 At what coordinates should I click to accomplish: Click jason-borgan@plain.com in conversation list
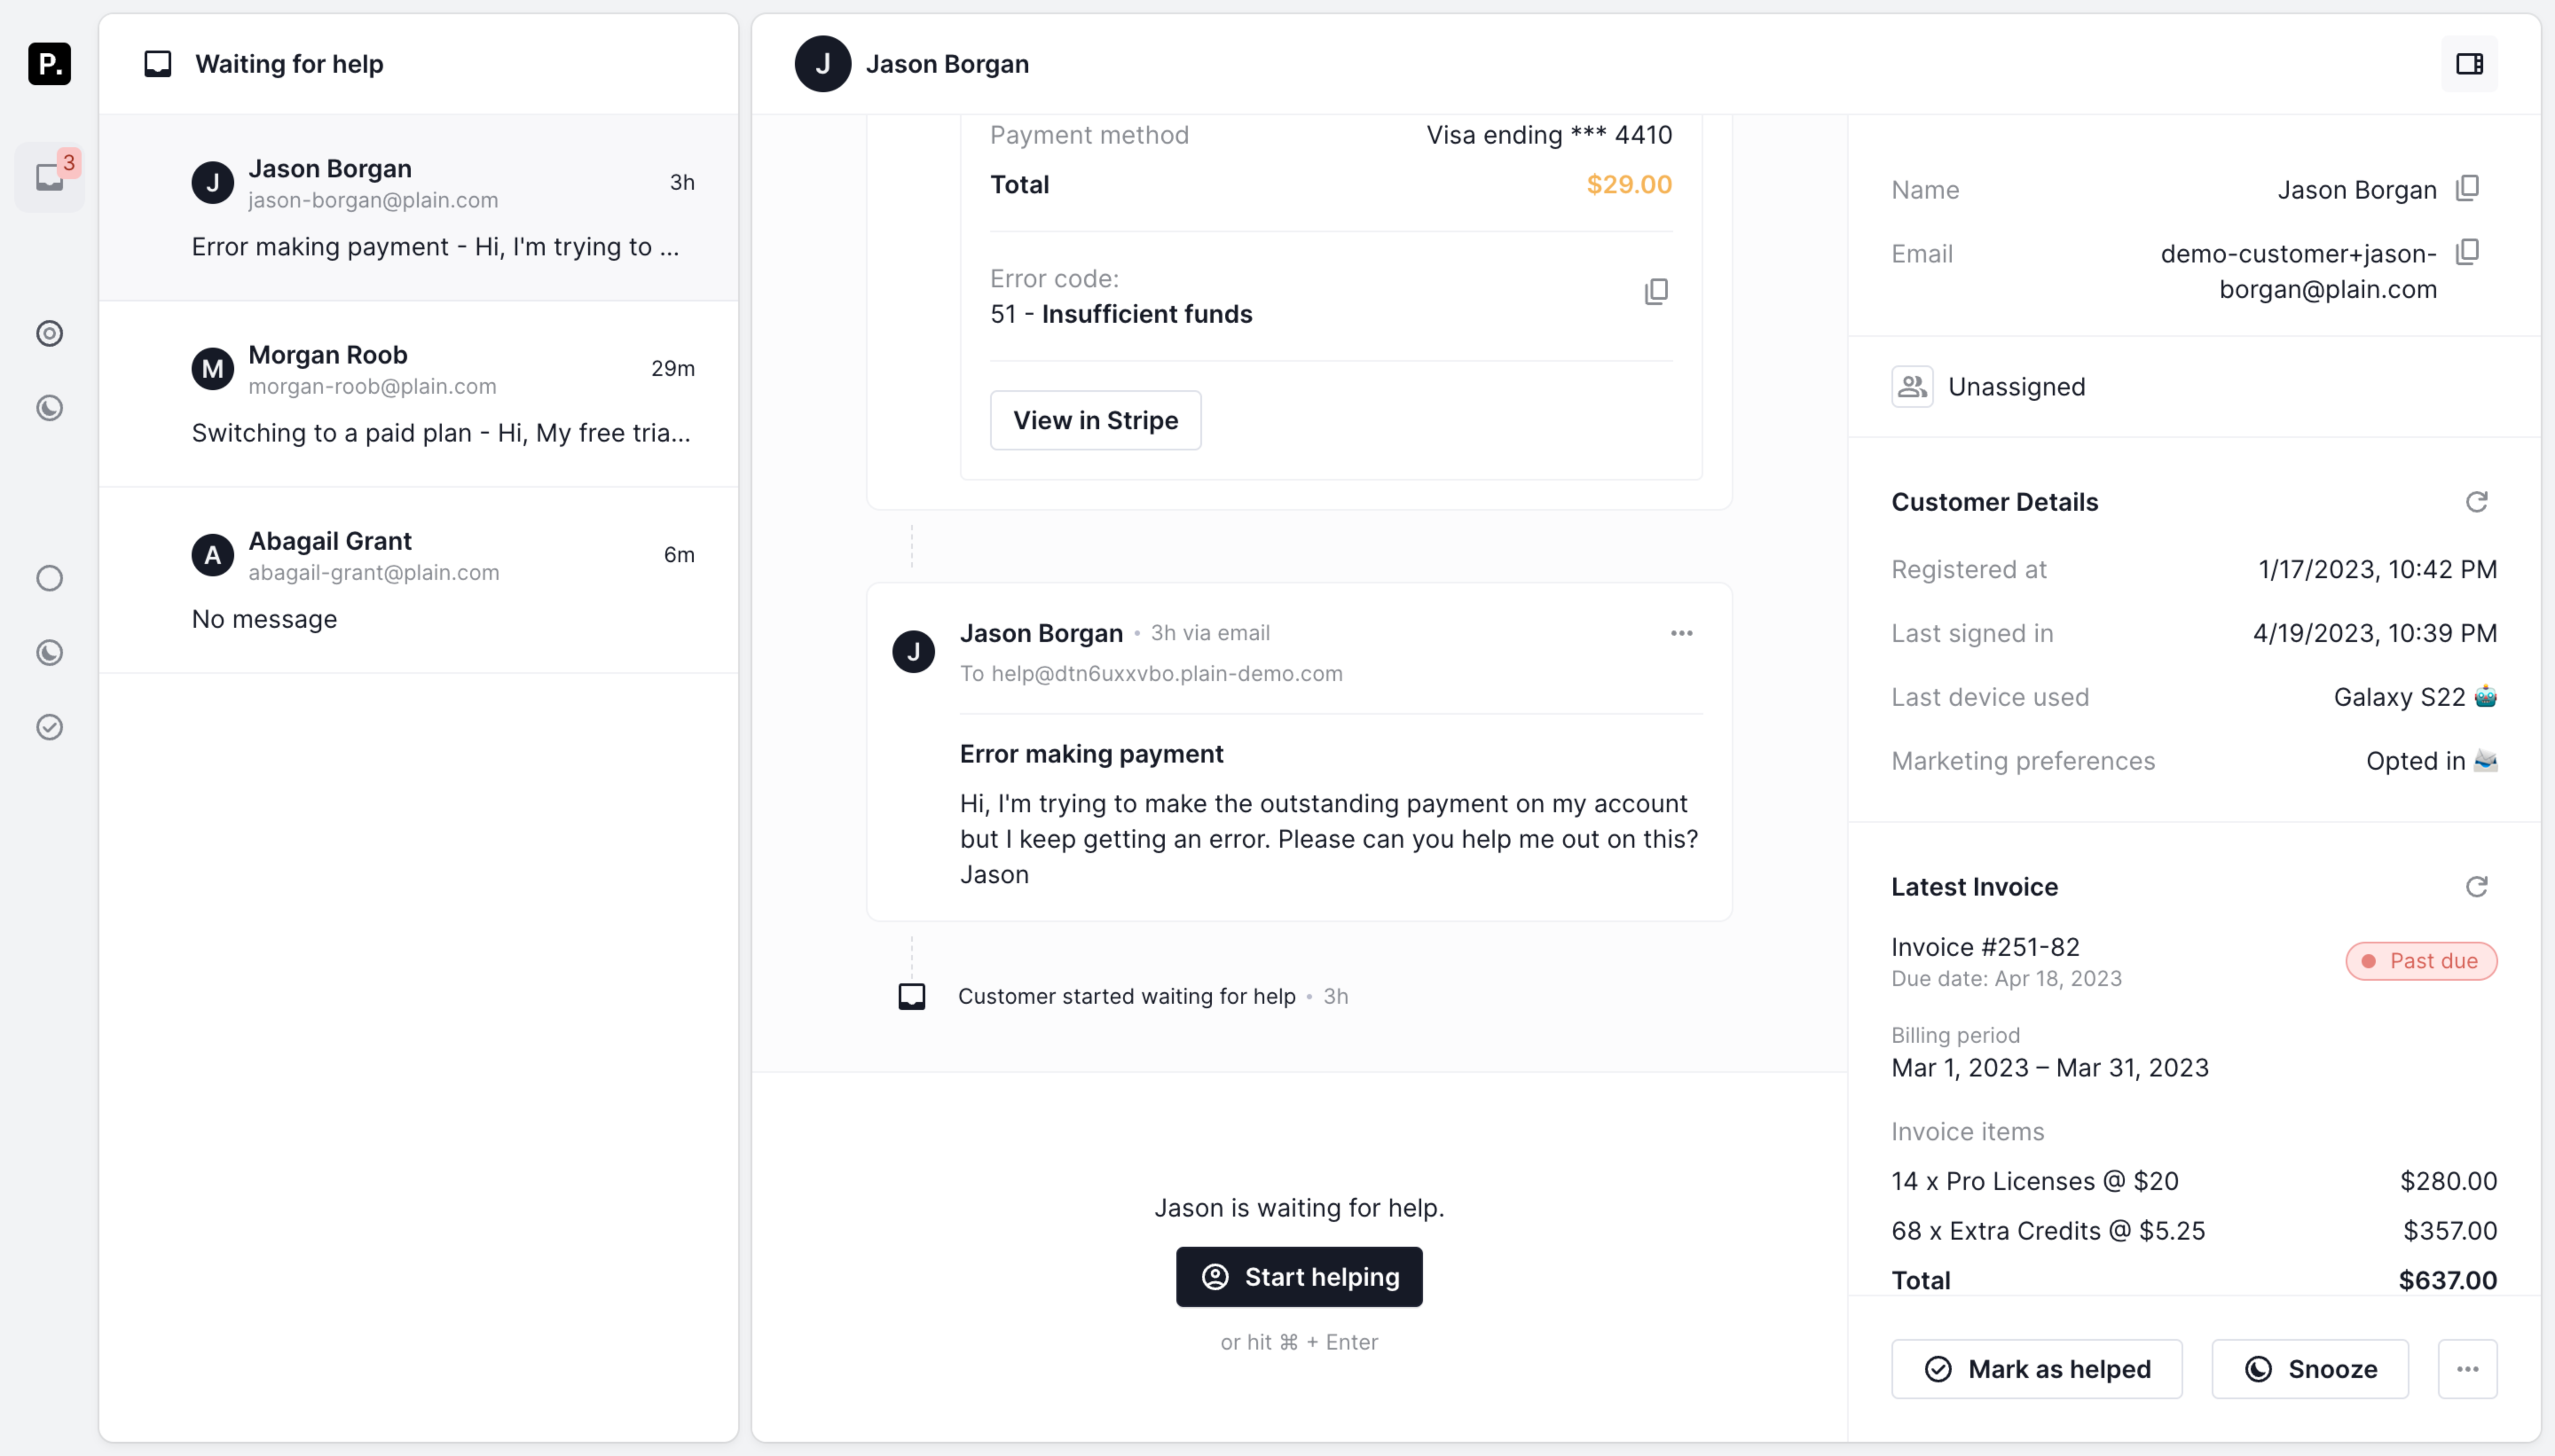372,200
